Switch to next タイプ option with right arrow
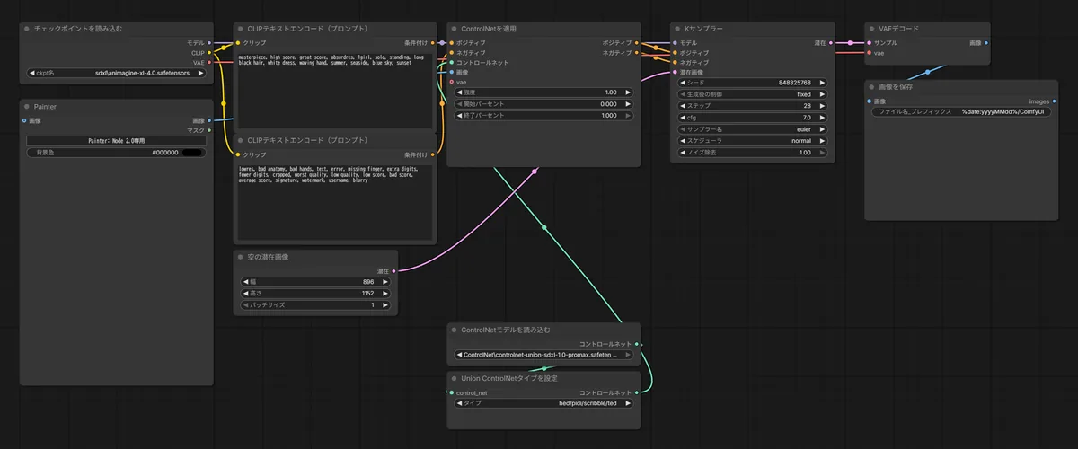The image size is (1078, 449). 628,403
